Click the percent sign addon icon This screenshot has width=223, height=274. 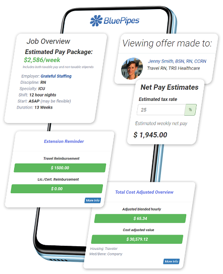tap(190, 109)
